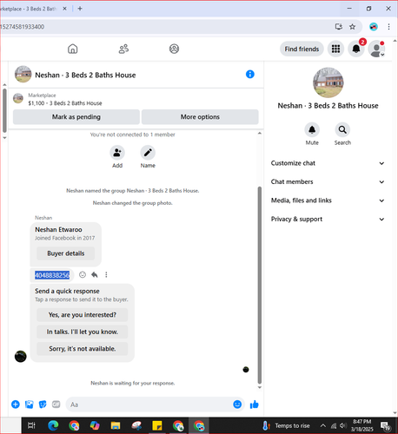The width and height of the screenshot is (398, 434).
Task: Click the More options button
Action: pos(200,117)
